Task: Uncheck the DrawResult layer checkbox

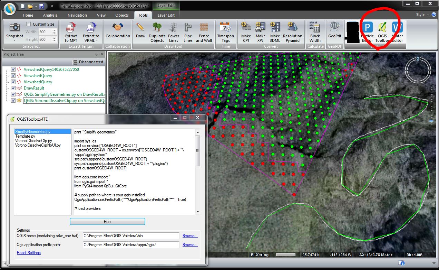Action: [x=13, y=88]
